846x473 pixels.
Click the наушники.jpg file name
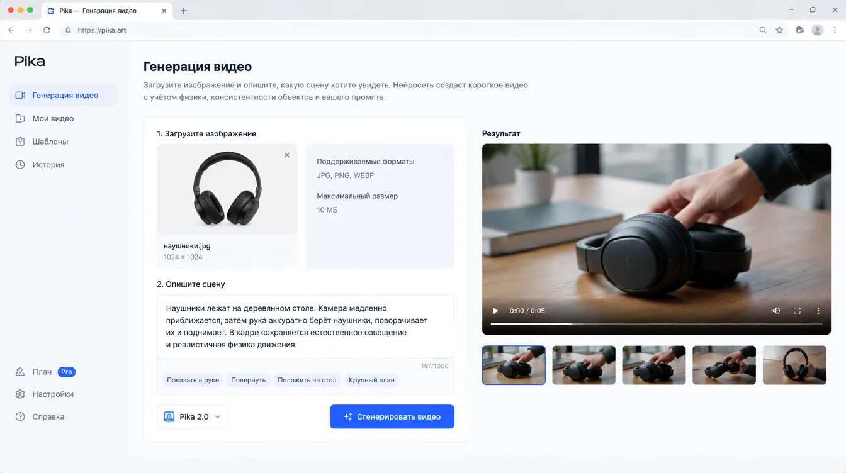(x=187, y=246)
